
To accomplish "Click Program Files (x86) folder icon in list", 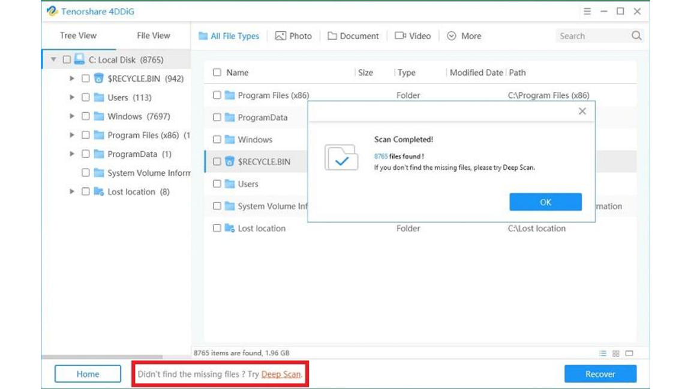I will click(x=230, y=95).
